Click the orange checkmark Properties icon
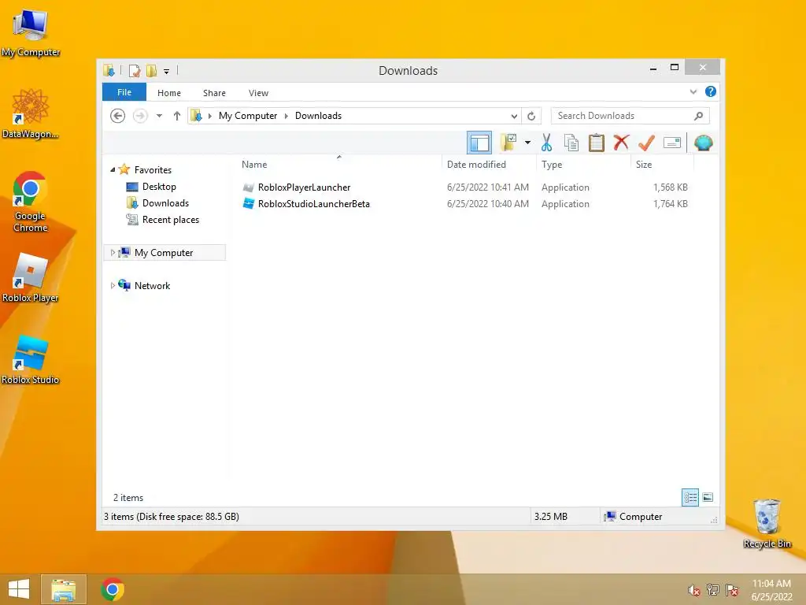Image resolution: width=806 pixels, height=605 pixels. point(646,143)
